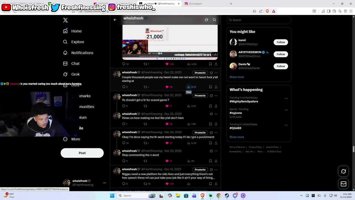Click the taskbar Search box
The height and width of the screenshot is (200, 355).
tap(137, 196)
